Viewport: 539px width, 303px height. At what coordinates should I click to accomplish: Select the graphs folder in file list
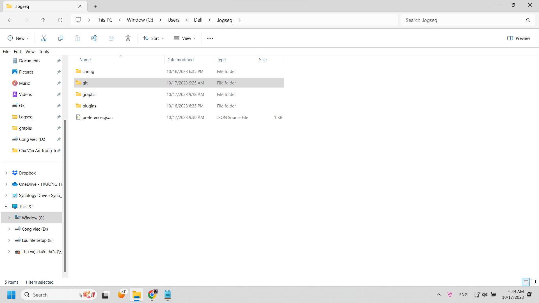[179, 94]
